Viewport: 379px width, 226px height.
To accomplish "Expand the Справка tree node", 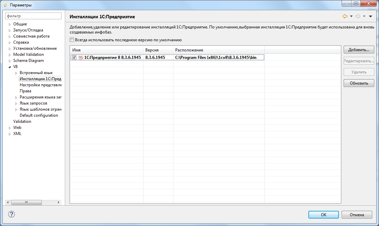I will click(x=10, y=43).
